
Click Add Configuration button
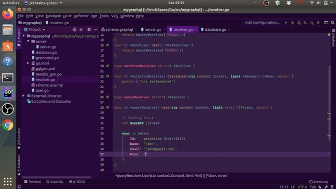262,23
